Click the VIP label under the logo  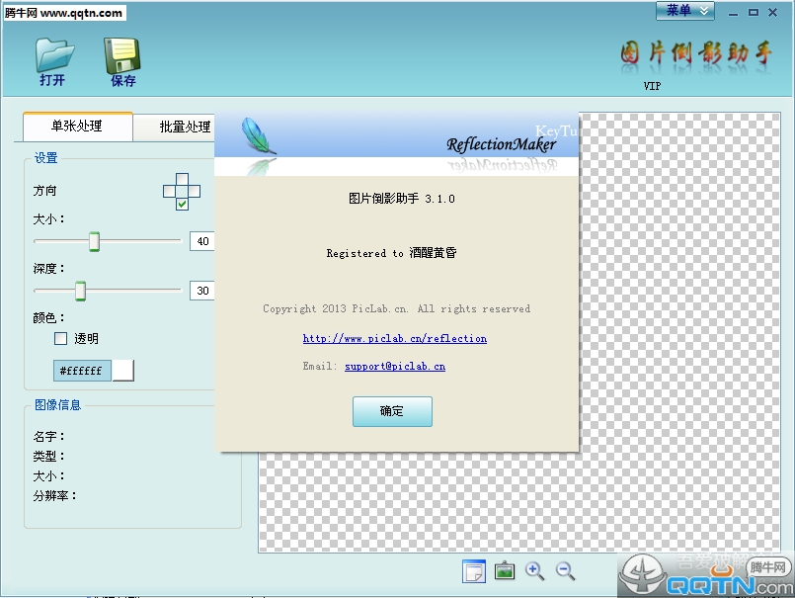pyautogui.click(x=652, y=86)
